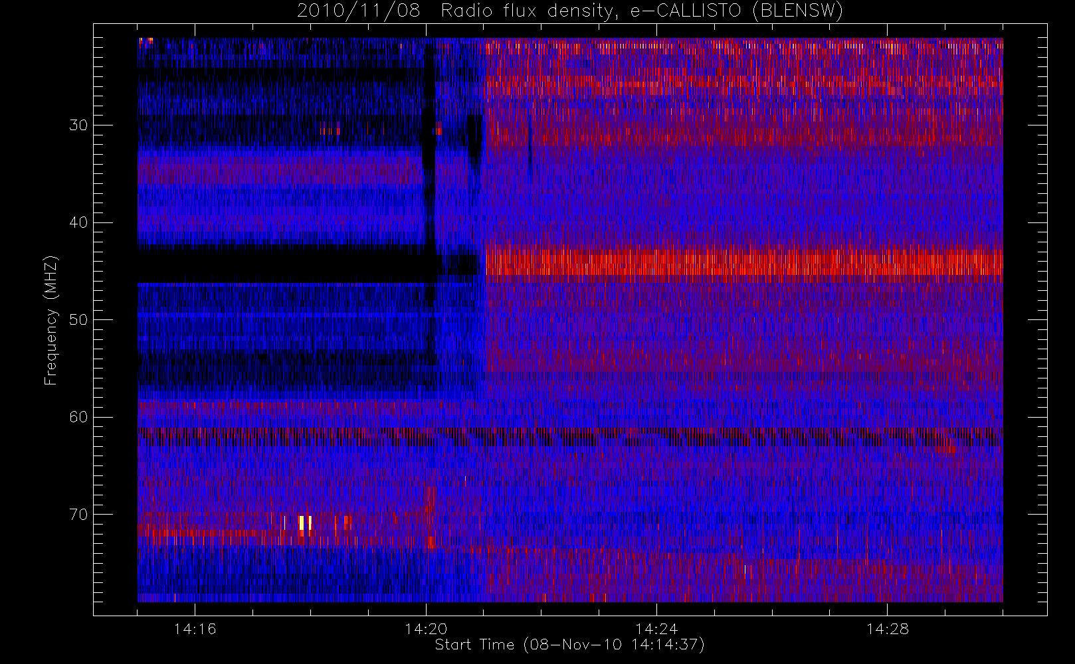The width and height of the screenshot is (1075, 664).
Task: Click the 40 MHz frequency tick label
Action: 78,222
